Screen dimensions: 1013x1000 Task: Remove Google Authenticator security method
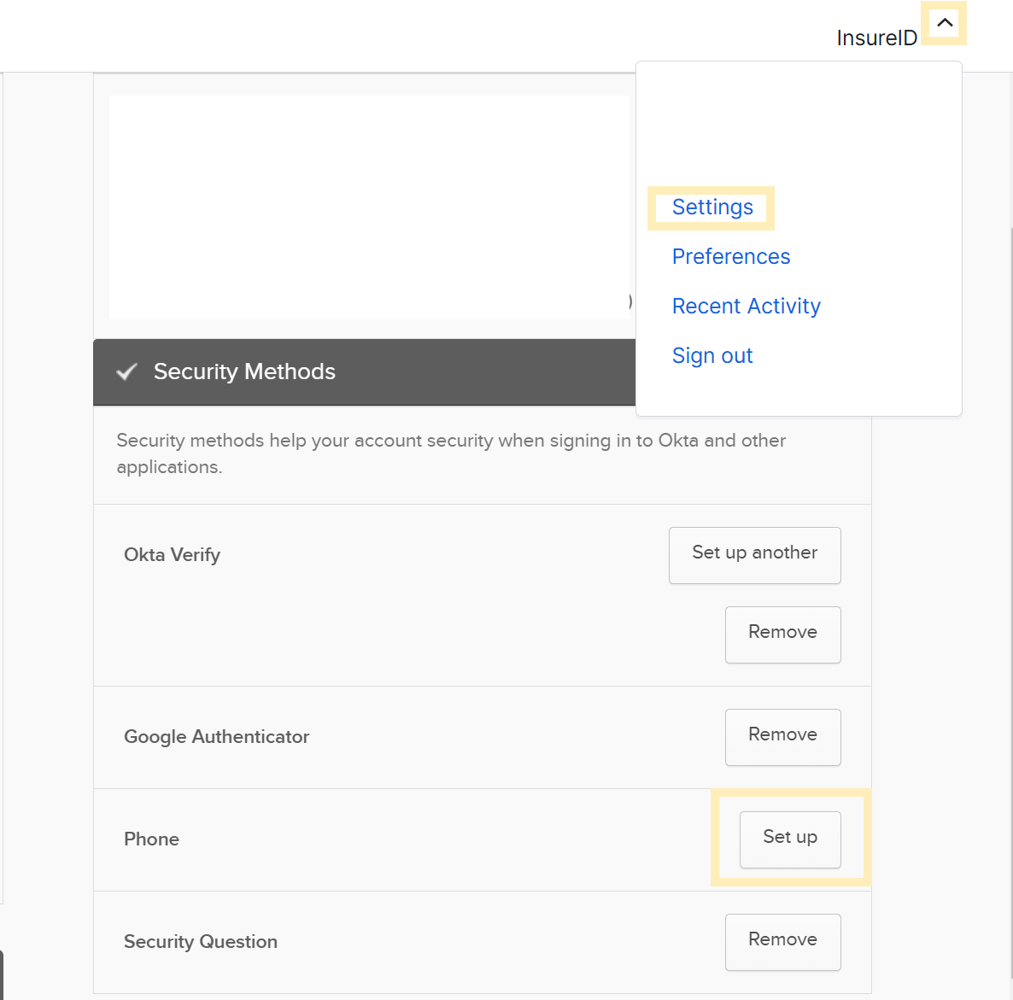(x=782, y=736)
